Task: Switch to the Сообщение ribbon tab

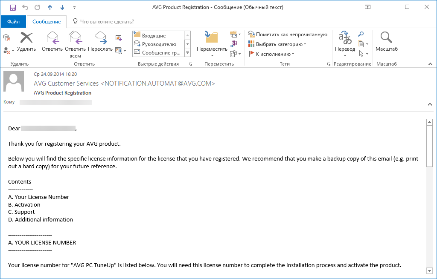Action: 47,21
